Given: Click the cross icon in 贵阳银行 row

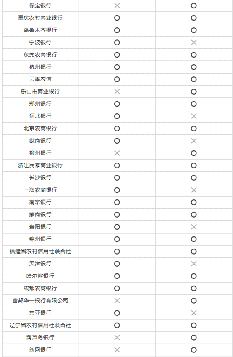Looking at the screenshot, I should (194, 227).
